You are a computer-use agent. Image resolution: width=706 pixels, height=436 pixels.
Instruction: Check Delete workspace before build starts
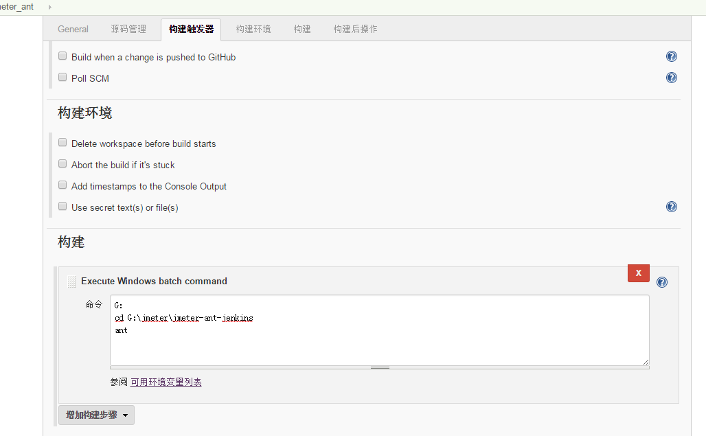(x=62, y=142)
